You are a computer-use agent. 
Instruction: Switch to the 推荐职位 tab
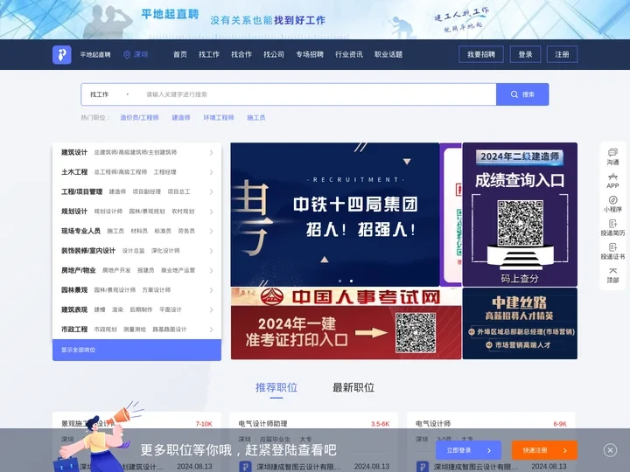point(276,388)
